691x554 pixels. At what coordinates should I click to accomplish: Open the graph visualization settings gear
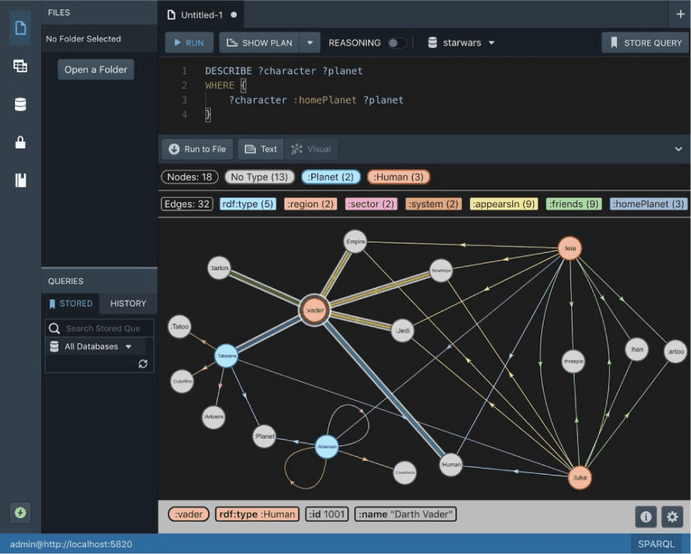672,517
